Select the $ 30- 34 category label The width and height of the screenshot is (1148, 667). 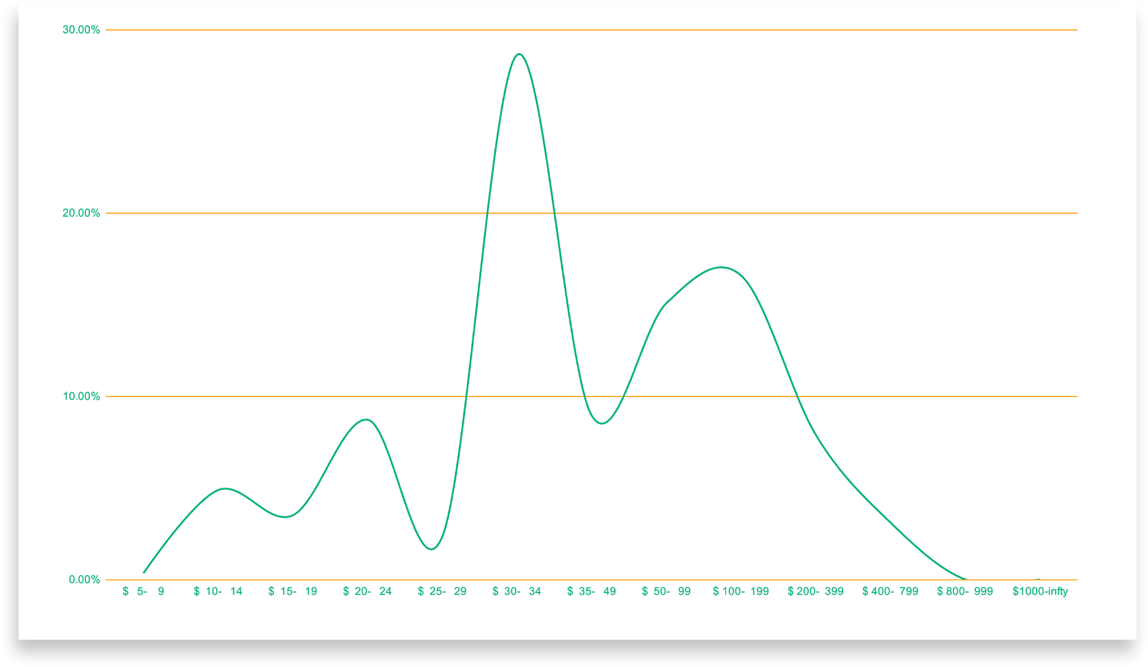517,592
